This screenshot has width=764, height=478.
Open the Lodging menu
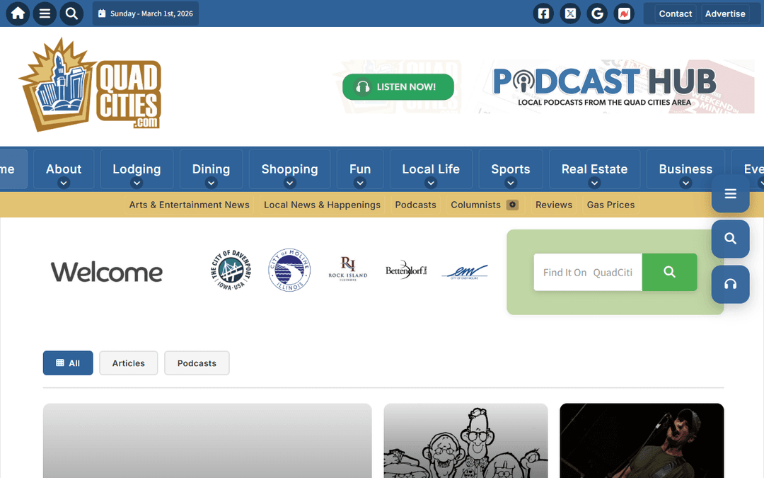point(137,169)
